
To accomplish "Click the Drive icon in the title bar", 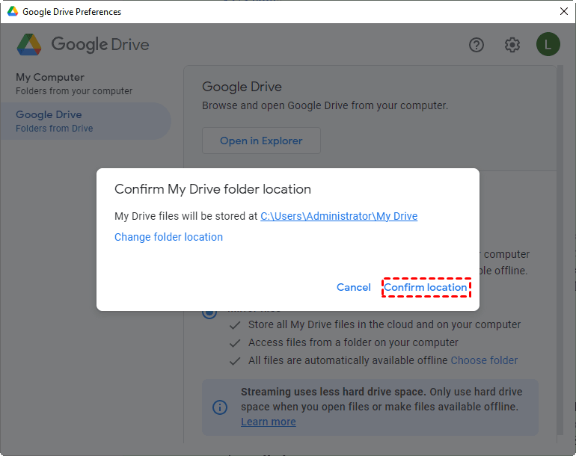I will click(11, 12).
